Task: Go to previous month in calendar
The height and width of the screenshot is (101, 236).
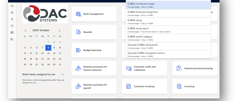Action: 26,31
